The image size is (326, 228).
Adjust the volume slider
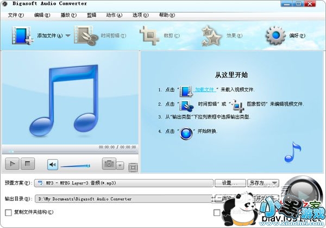point(76,166)
